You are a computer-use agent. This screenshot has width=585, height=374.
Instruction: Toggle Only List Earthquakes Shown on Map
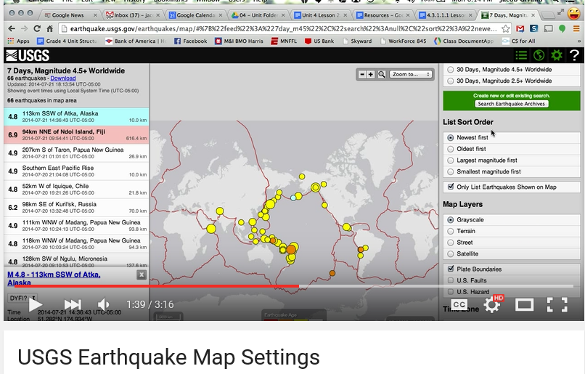click(512, 187)
